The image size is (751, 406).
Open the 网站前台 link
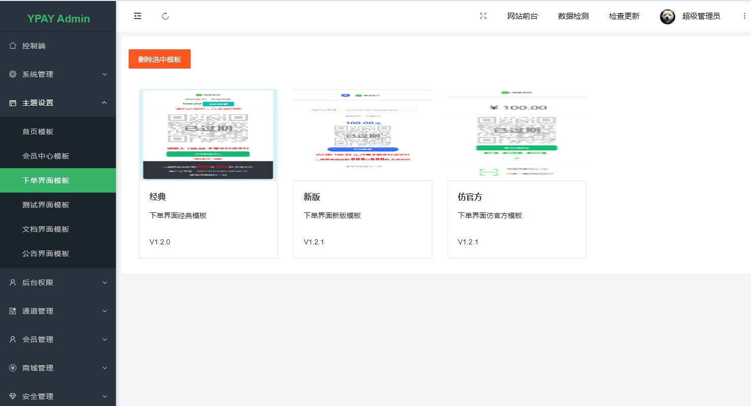[x=522, y=16]
